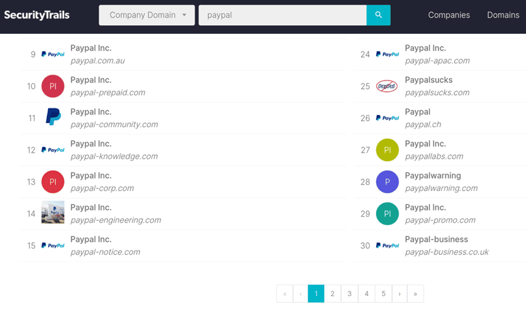Go to page 5 of results

tap(383, 293)
